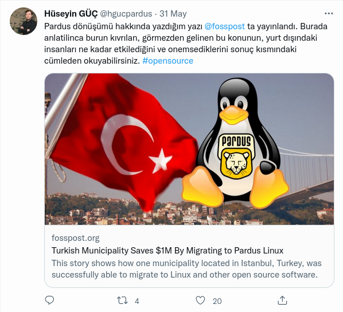Click the Turkish flag in card image

[123, 140]
